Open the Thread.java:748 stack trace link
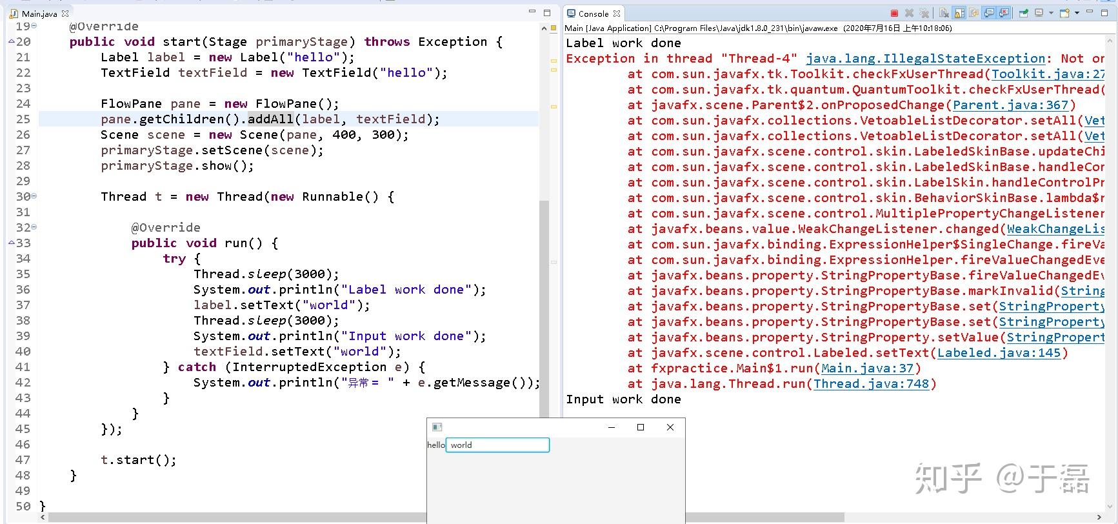 [x=871, y=384]
